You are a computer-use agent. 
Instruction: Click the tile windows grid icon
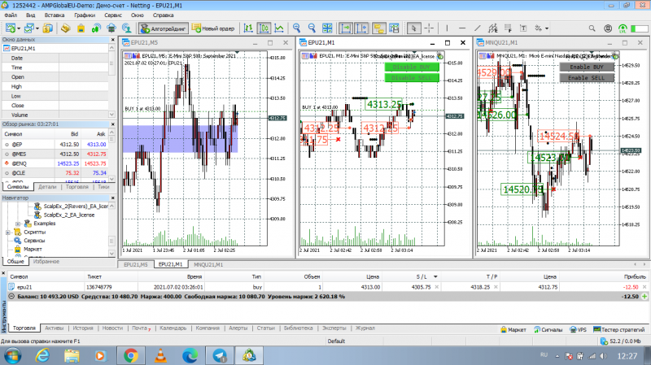click(x=327, y=28)
